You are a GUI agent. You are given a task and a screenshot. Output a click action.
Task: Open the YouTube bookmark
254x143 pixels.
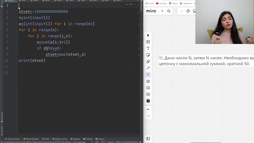point(161,3)
